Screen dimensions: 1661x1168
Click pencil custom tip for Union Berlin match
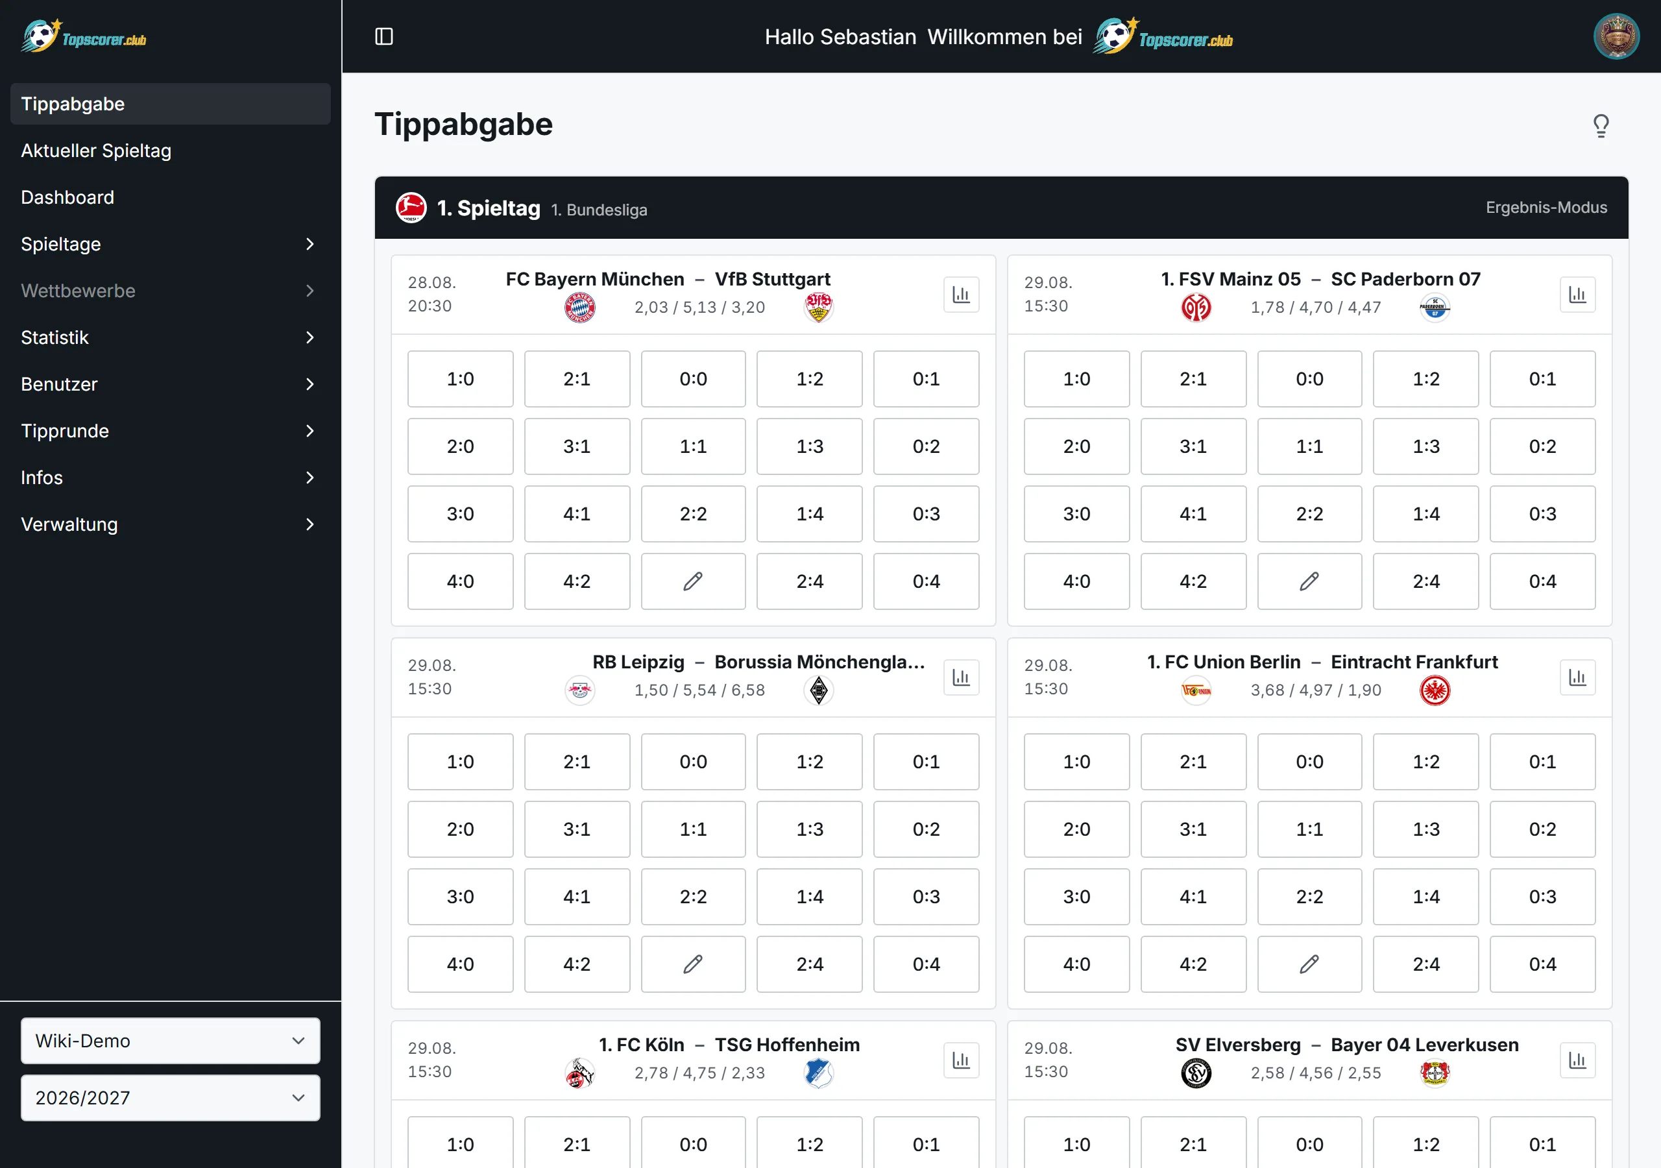[x=1309, y=964]
